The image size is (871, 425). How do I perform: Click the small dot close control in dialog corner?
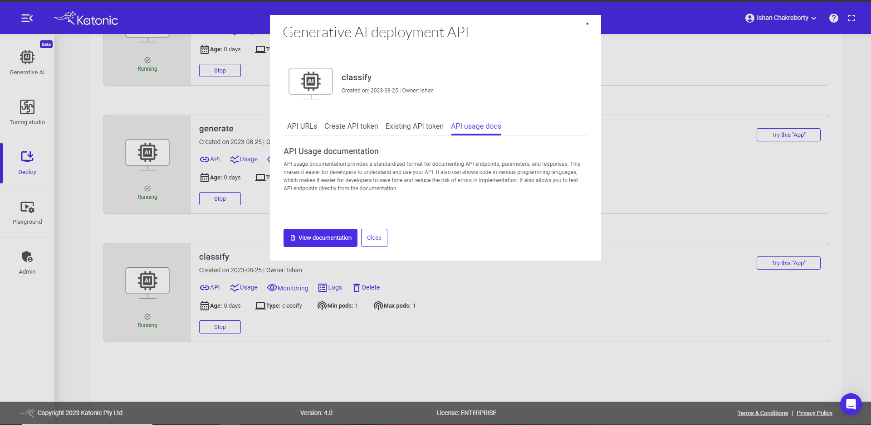587,24
